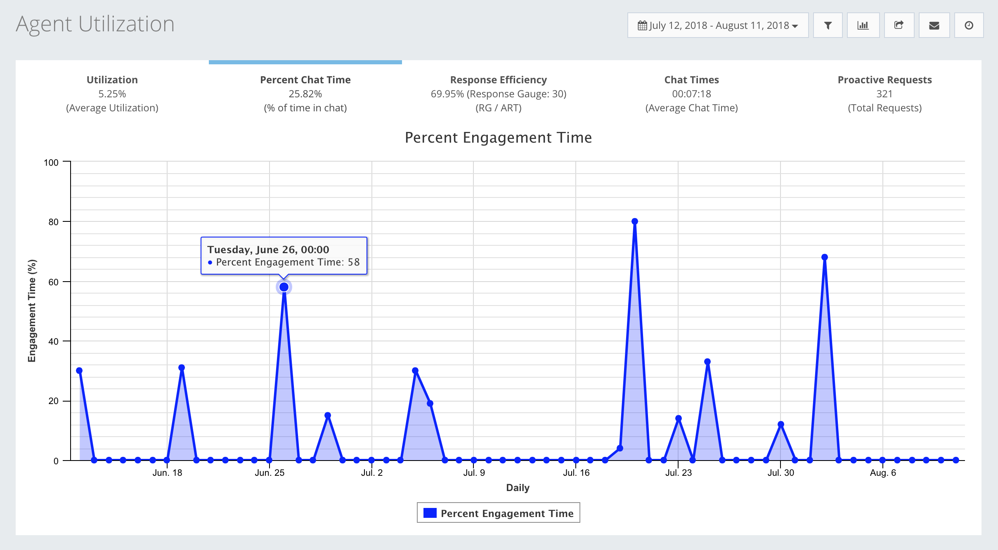
Task: Open the July 12 - August 11 date dropdown
Action: [718, 26]
